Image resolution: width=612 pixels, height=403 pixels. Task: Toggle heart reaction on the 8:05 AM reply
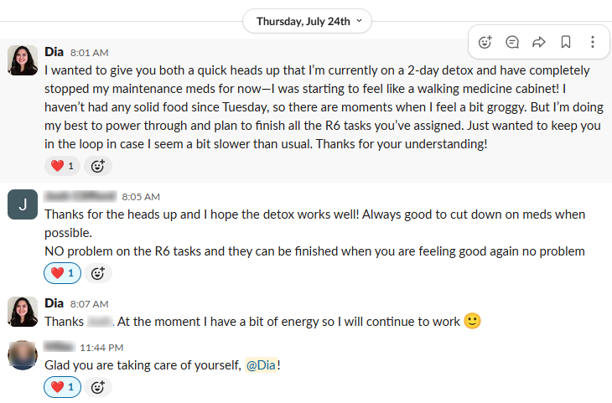62,272
